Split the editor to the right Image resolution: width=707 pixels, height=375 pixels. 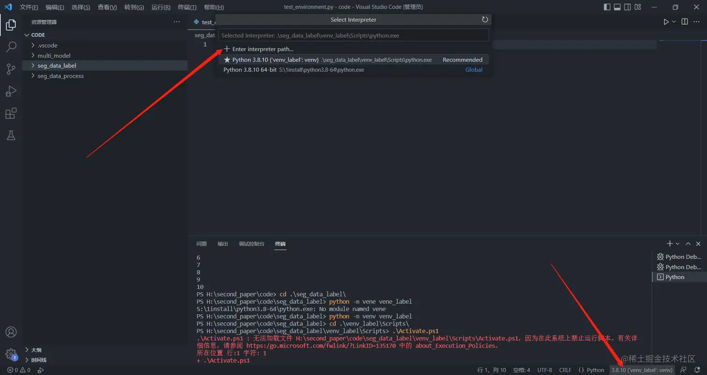(x=685, y=22)
